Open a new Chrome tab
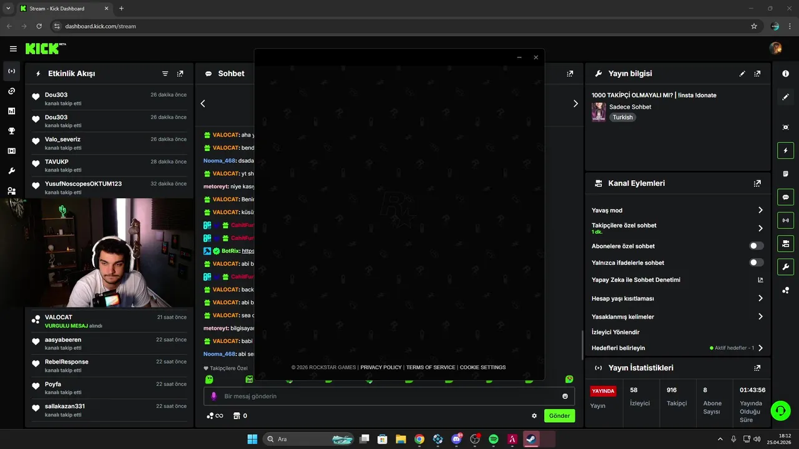This screenshot has width=799, height=449. click(121, 9)
